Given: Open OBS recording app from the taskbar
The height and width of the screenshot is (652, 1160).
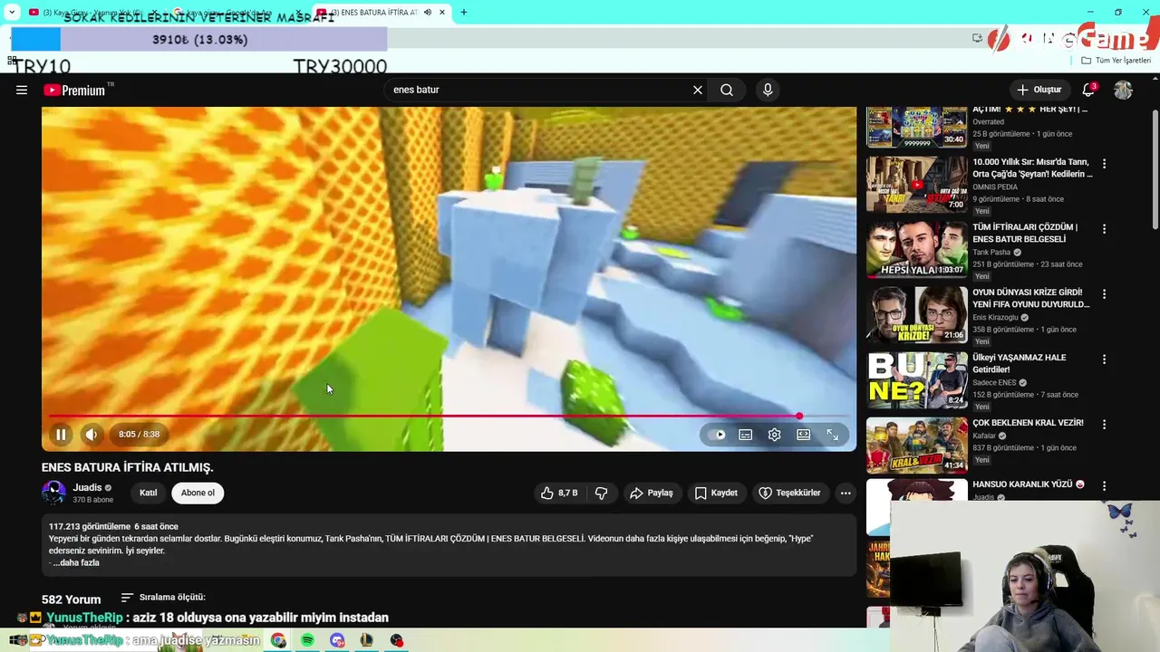Looking at the screenshot, I should click(396, 640).
